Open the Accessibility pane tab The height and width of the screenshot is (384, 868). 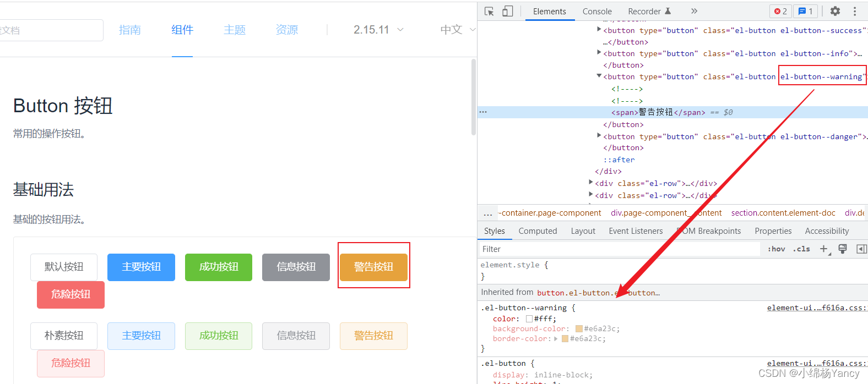[x=827, y=231]
